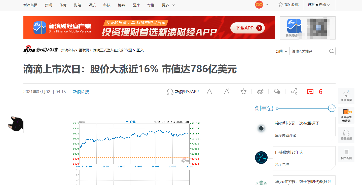
Task: Click the star icon beside 我的收藏
Action: click(x=280, y=5)
